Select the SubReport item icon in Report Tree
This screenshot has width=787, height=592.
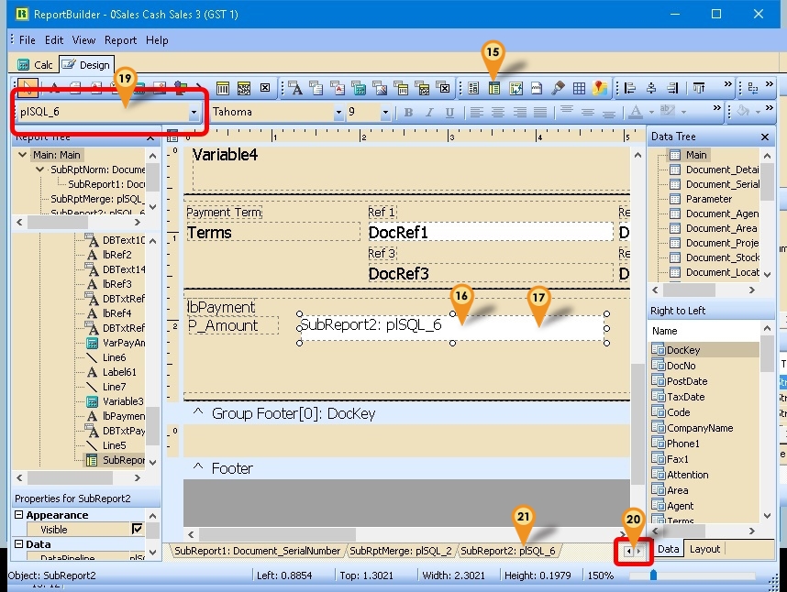[x=92, y=460]
